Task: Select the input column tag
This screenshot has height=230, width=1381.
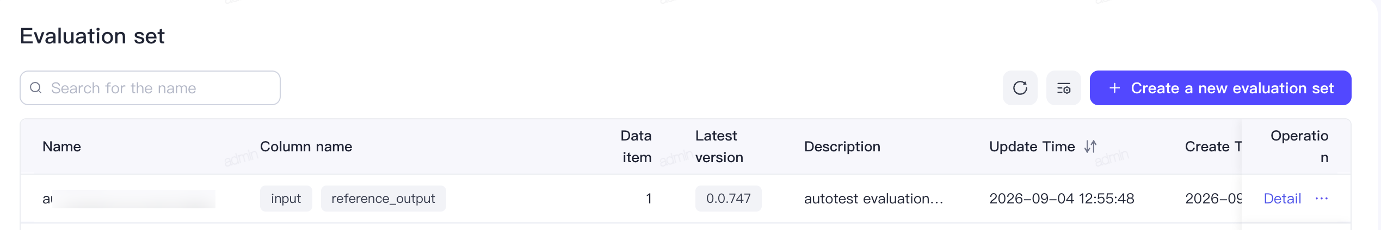Action: click(x=286, y=199)
